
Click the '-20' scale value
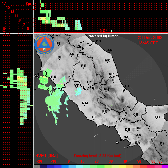tap(39, 161)
